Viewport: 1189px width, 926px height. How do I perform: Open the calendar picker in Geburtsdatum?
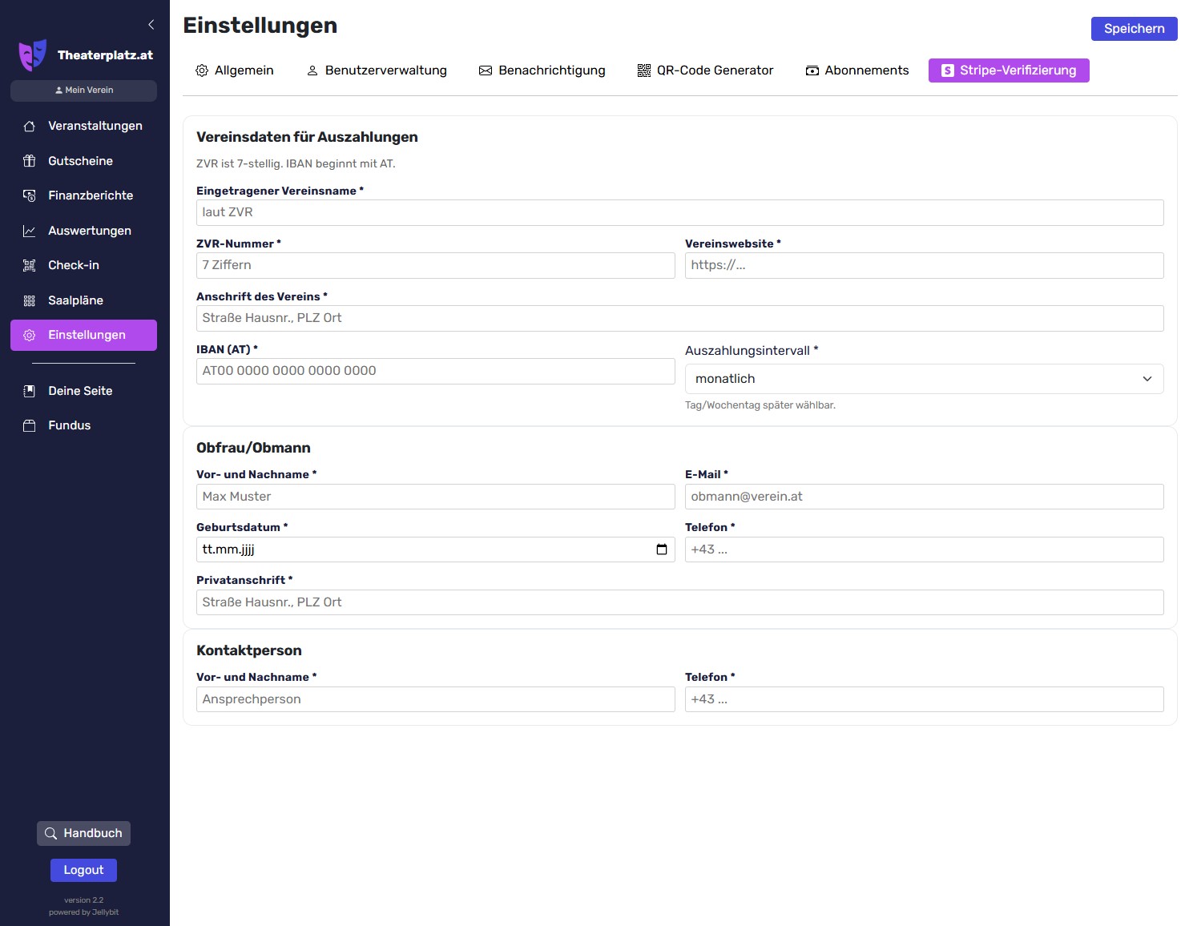tap(661, 550)
